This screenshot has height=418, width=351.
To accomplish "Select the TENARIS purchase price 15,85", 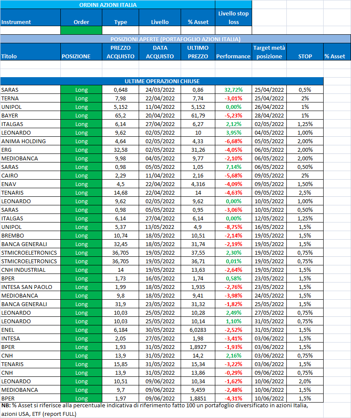I will tap(121, 364).
